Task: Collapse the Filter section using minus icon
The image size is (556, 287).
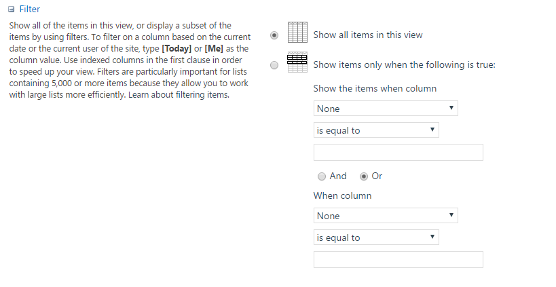Action: pyautogui.click(x=12, y=9)
